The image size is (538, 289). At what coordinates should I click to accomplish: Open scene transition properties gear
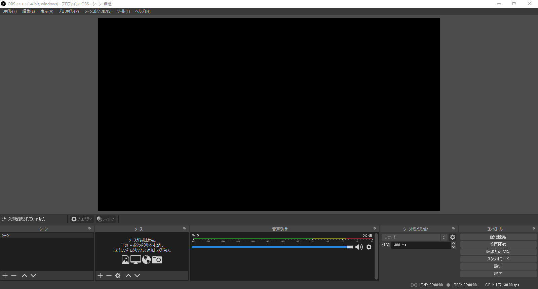(x=453, y=237)
